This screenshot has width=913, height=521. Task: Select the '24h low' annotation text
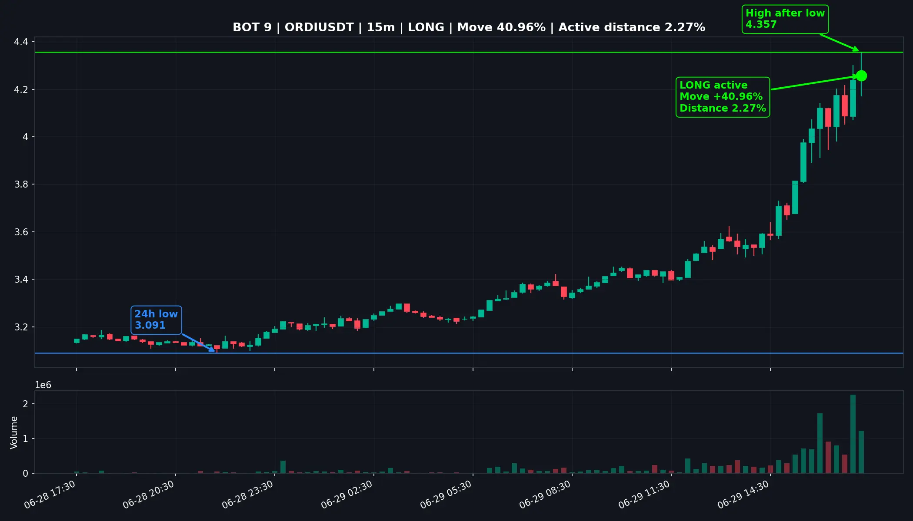[156, 314]
